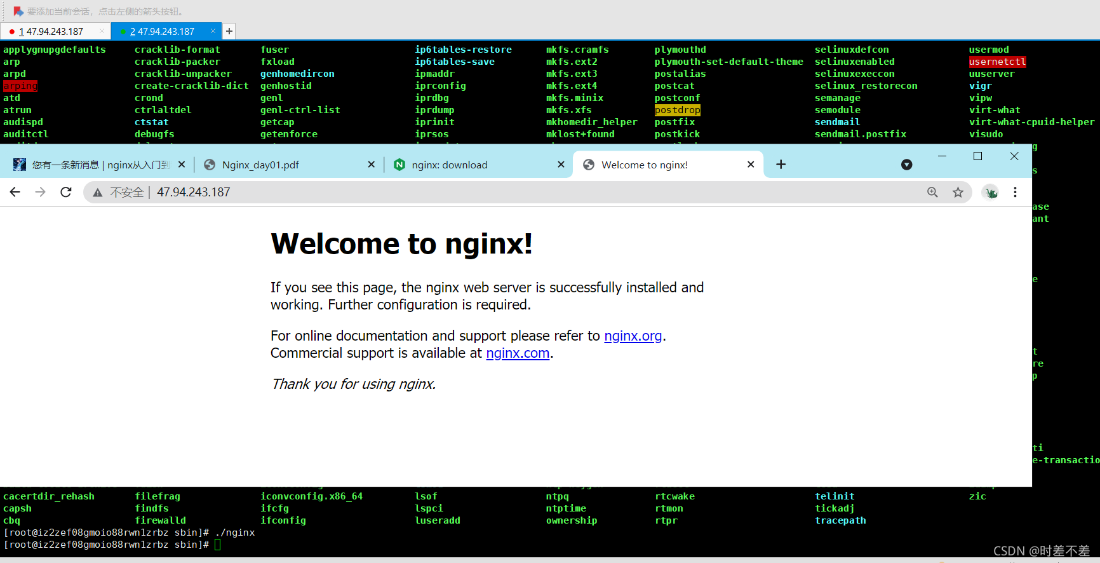Click the Welcome to nginx! heading
Image resolution: width=1100 pixels, height=563 pixels.
(x=401, y=244)
